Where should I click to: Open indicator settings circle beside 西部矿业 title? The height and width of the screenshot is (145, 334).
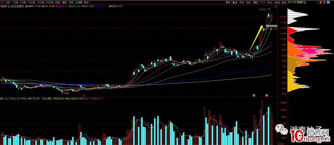click(26, 6)
